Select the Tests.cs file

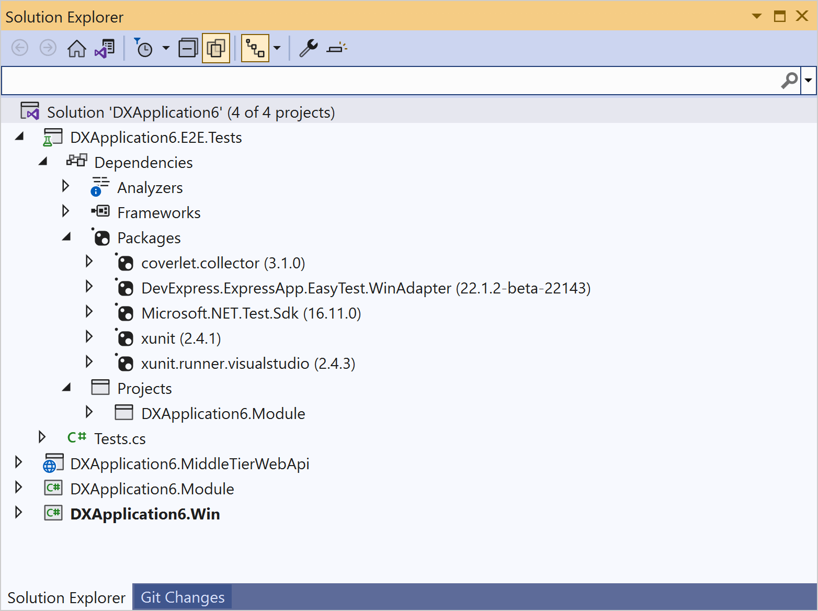tap(119, 438)
